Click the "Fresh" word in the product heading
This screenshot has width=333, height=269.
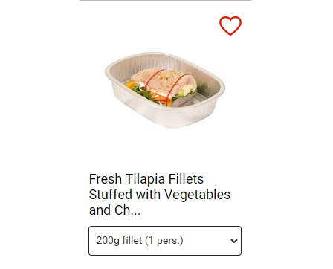(106, 179)
